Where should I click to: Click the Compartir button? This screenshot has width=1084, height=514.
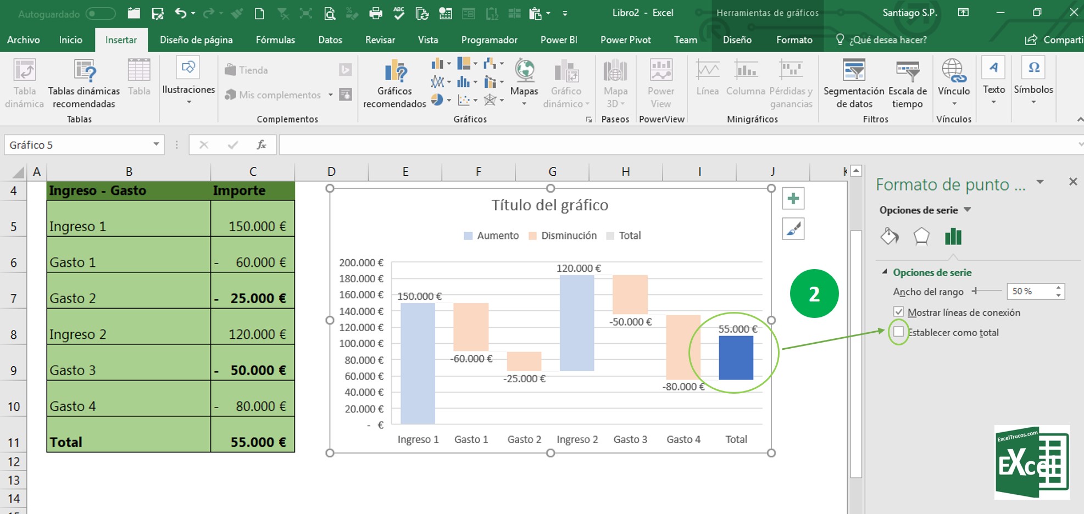click(1054, 40)
